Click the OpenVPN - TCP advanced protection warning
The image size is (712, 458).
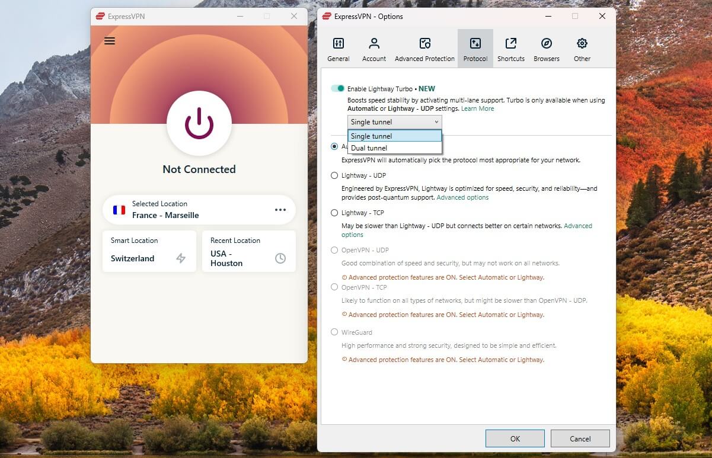tap(443, 315)
